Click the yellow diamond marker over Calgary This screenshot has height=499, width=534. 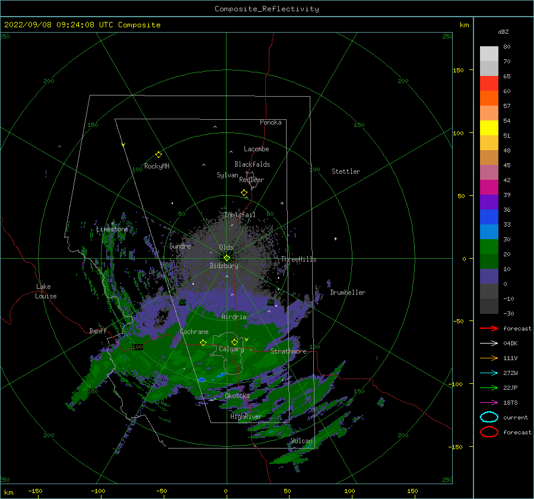tap(234, 342)
